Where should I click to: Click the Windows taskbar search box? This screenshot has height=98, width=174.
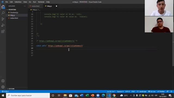(x=28, y=96)
